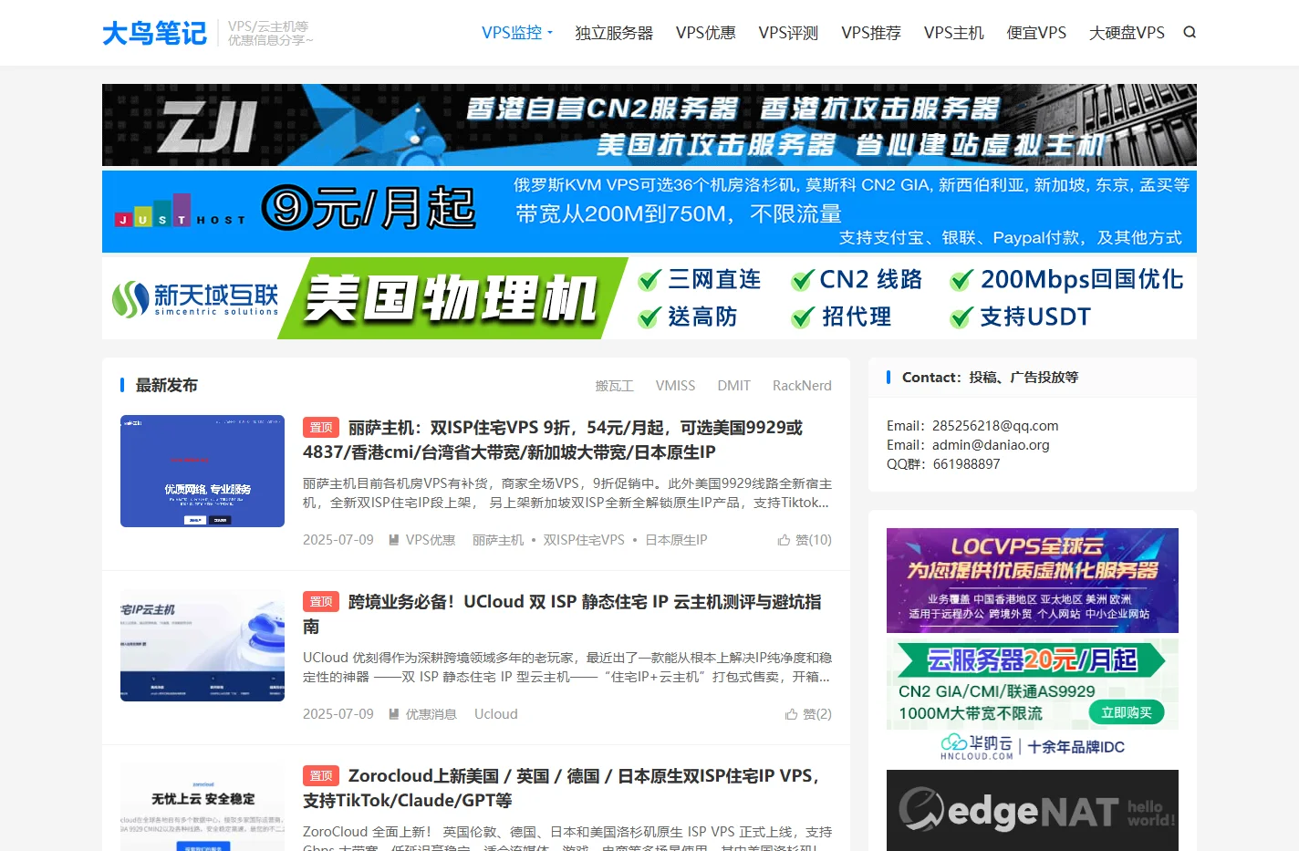
Task: Open the 独立服务器 menu item
Action: [614, 33]
